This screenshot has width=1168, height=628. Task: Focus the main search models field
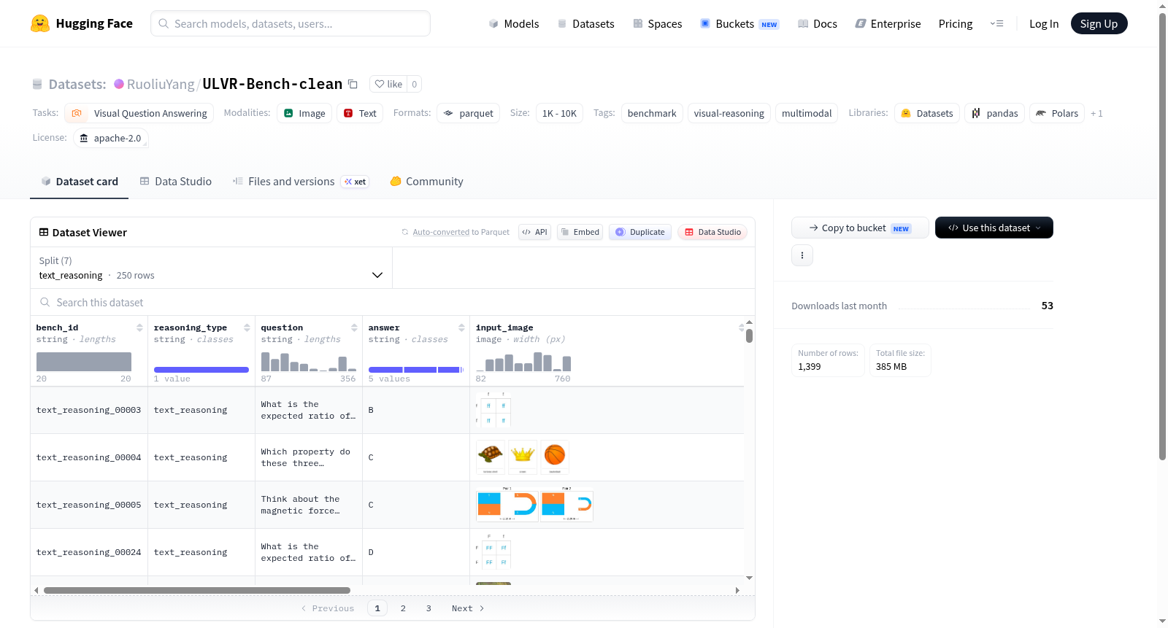pos(291,23)
